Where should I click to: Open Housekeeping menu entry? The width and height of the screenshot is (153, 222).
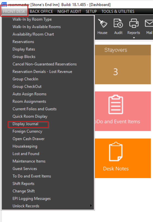tap(25, 146)
